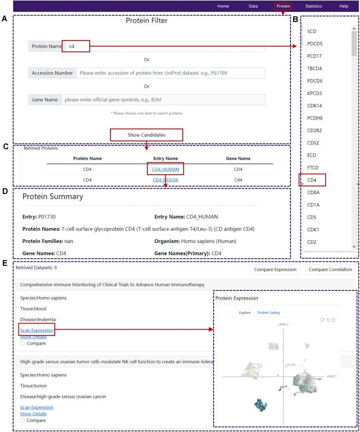Switch to the Explore tab
Image resolution: width=360 pixels, height=432 pixels.
[244, 313]
